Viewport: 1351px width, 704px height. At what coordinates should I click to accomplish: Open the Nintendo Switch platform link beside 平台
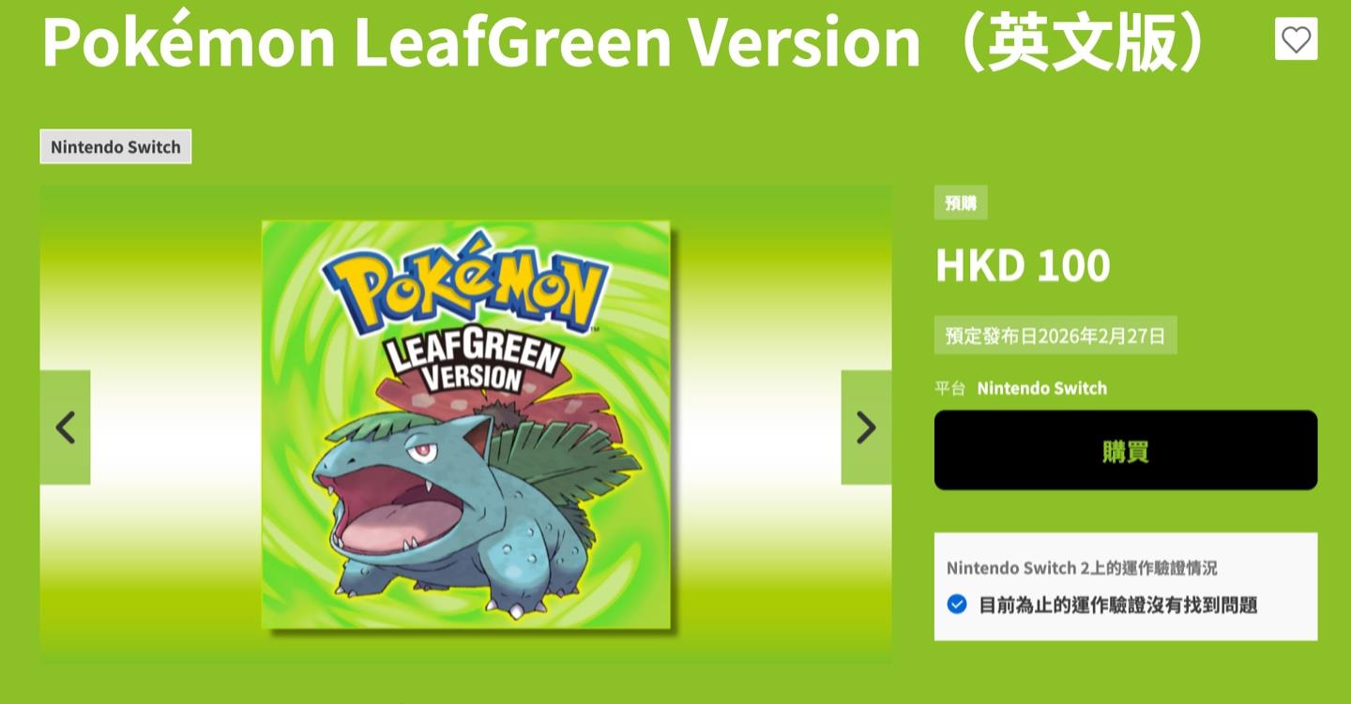coord(1042,388)
